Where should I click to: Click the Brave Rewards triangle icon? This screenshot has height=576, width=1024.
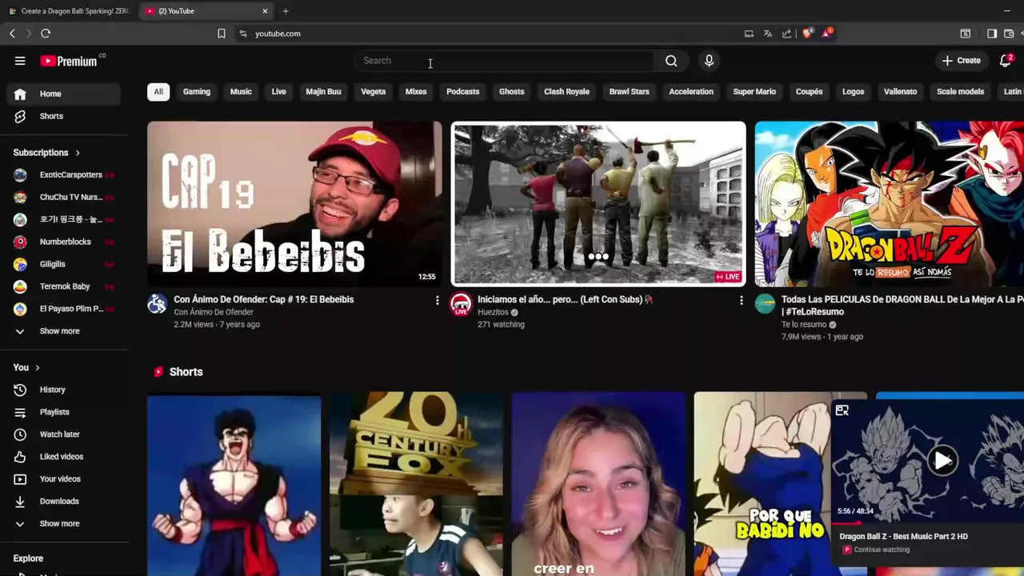point(827,34)
